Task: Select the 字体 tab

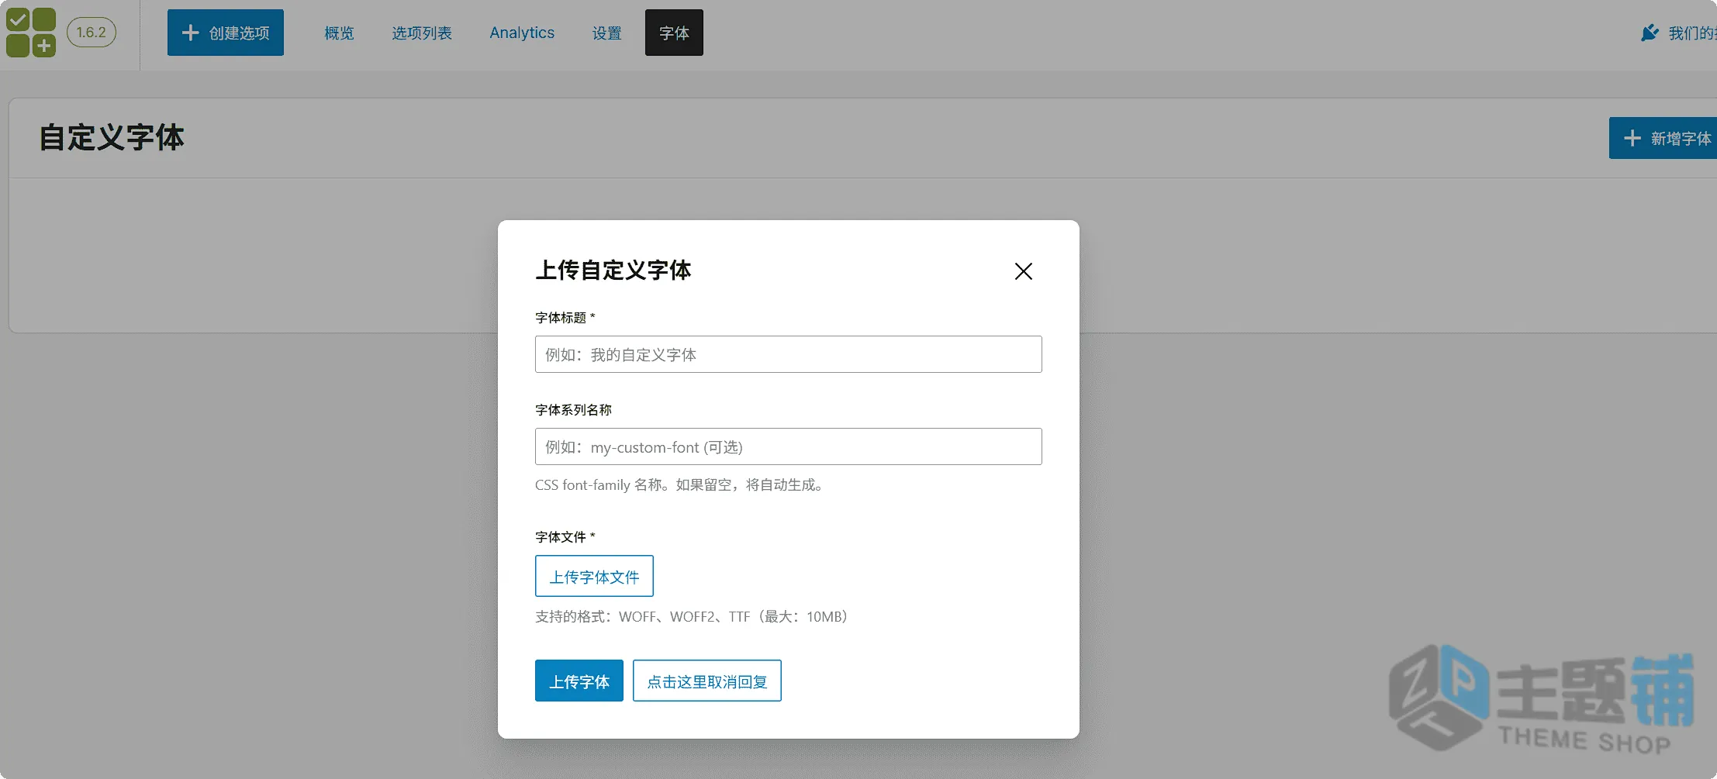Action: click(x=674, y=33)
